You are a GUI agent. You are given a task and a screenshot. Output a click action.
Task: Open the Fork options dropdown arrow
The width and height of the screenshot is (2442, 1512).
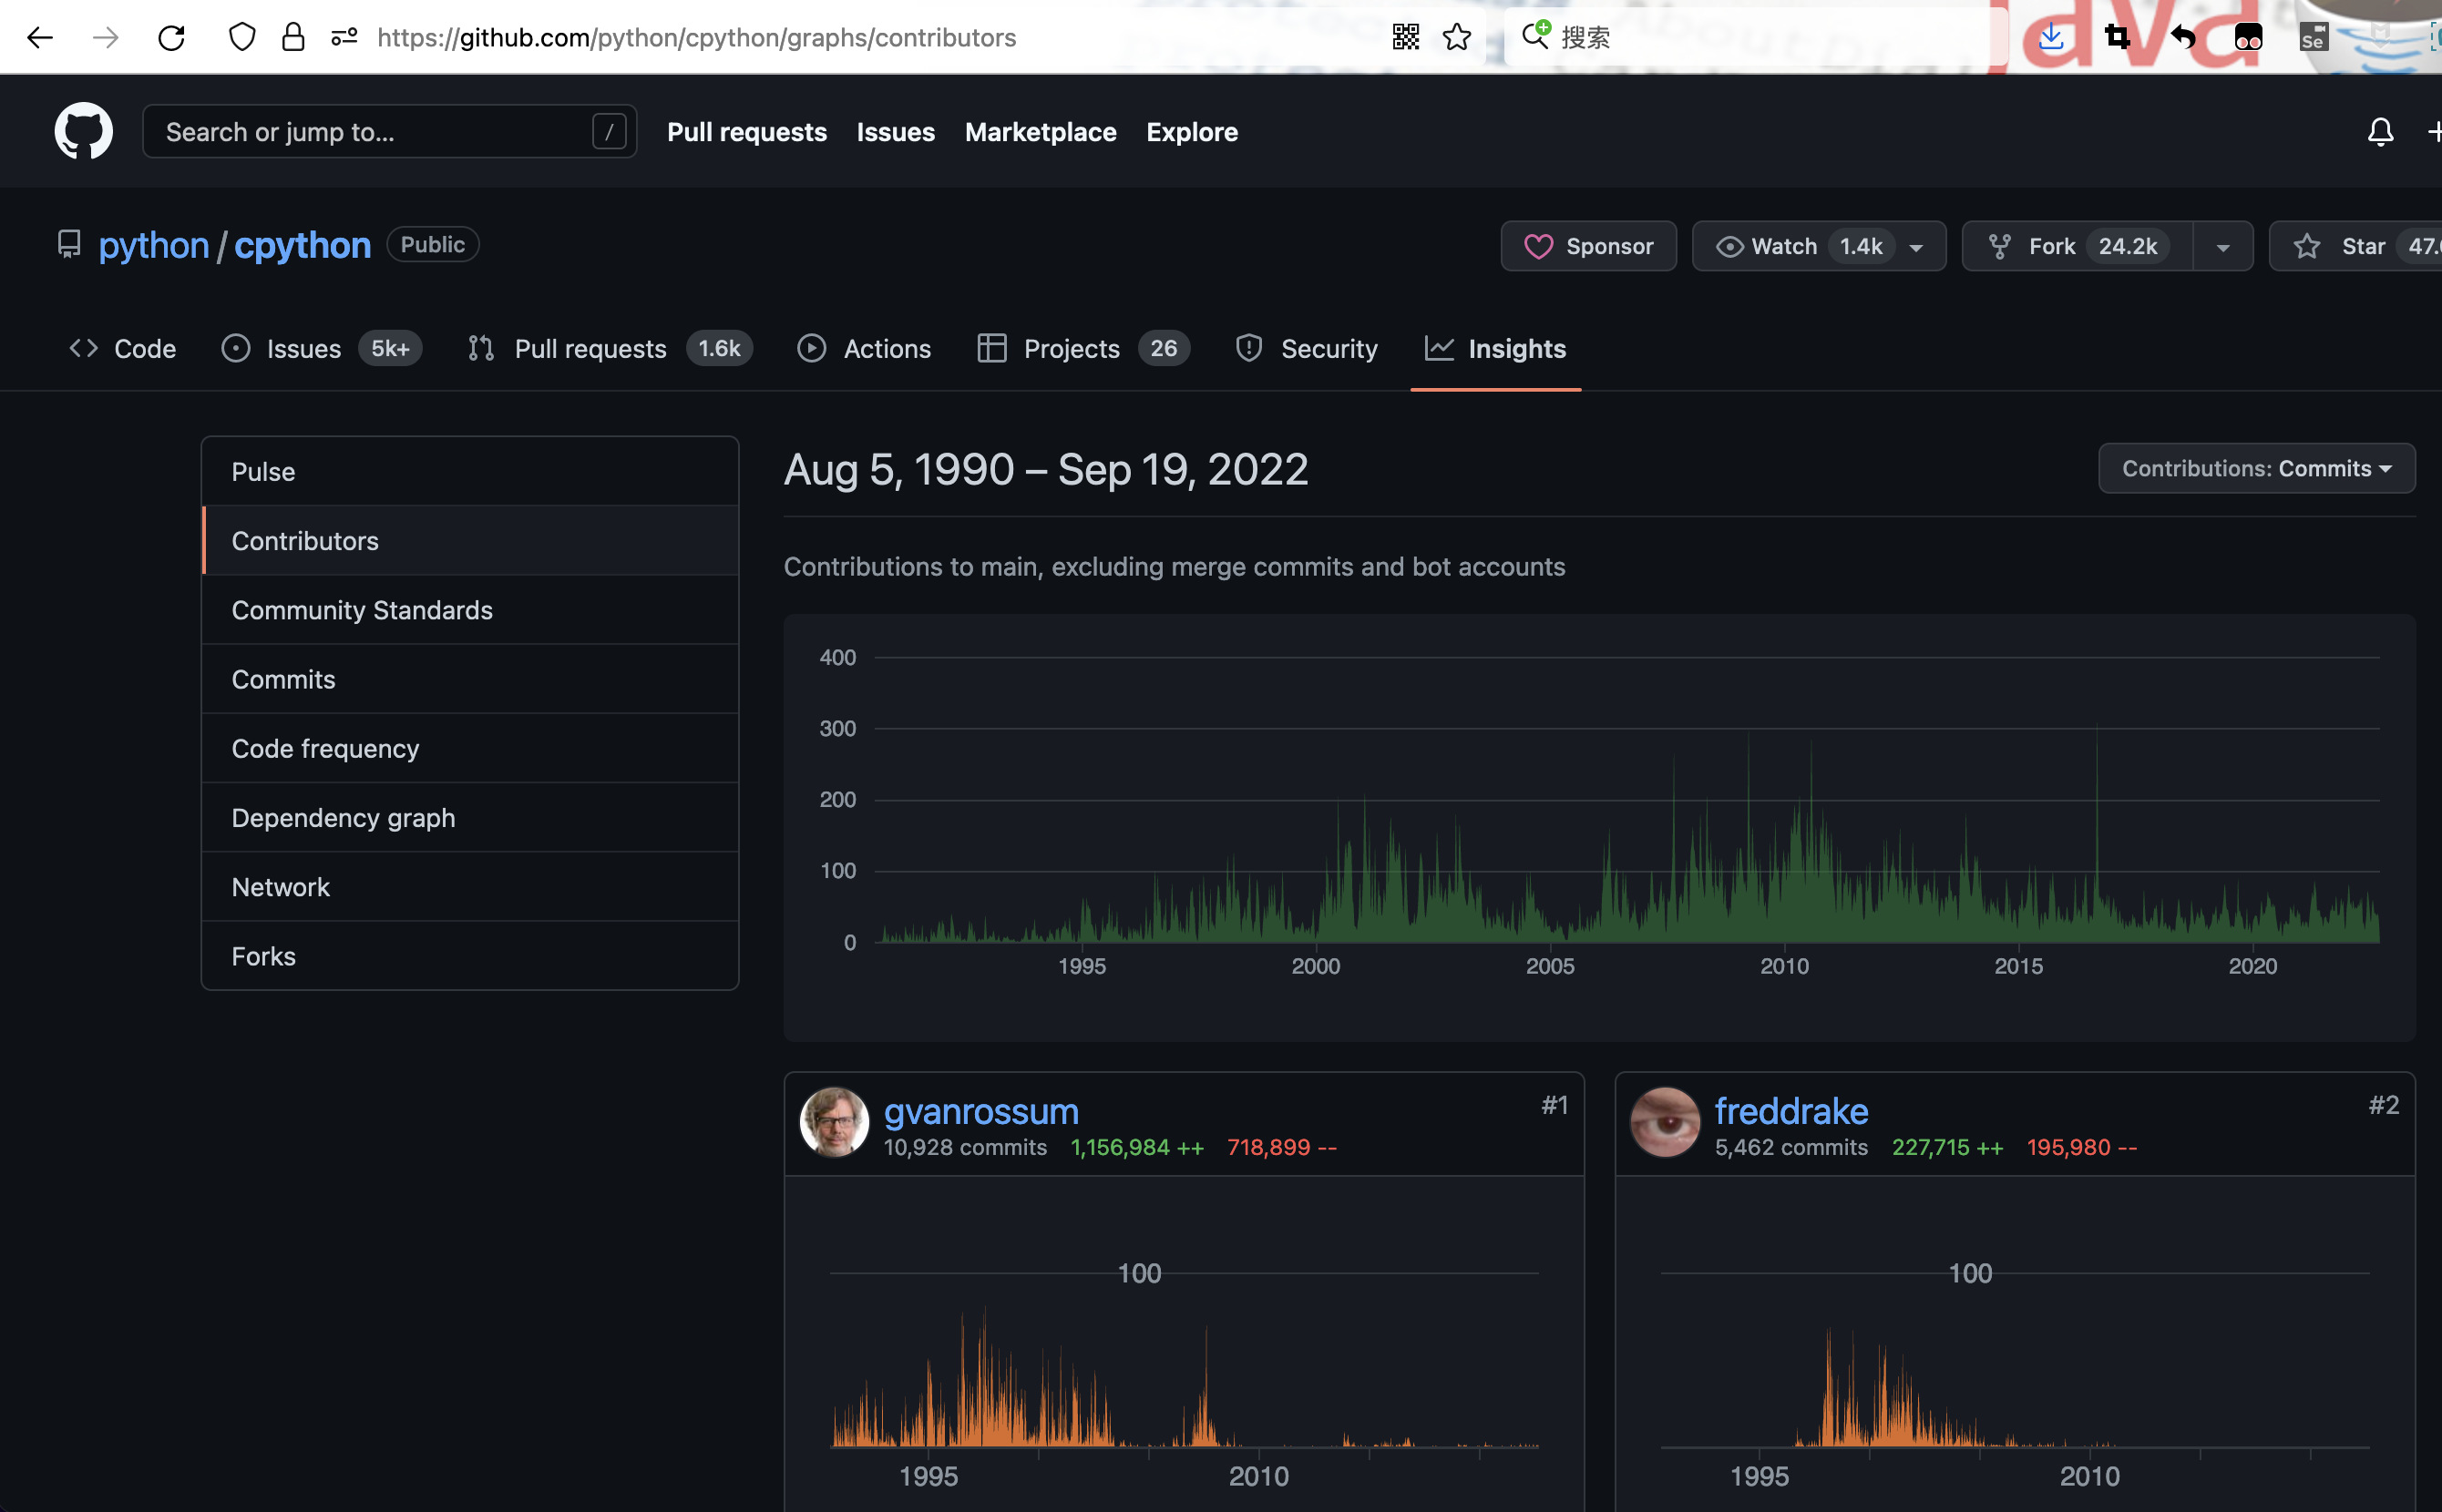click(x=2223, y=247)
